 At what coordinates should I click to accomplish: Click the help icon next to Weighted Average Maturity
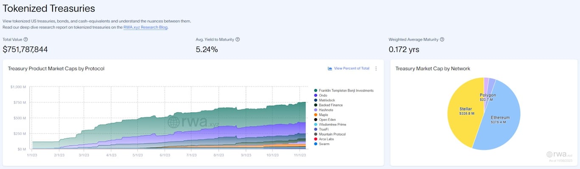point(442,39)
